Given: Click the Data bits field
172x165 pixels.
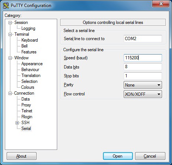Looking at the screenshot, I should 143,67.
